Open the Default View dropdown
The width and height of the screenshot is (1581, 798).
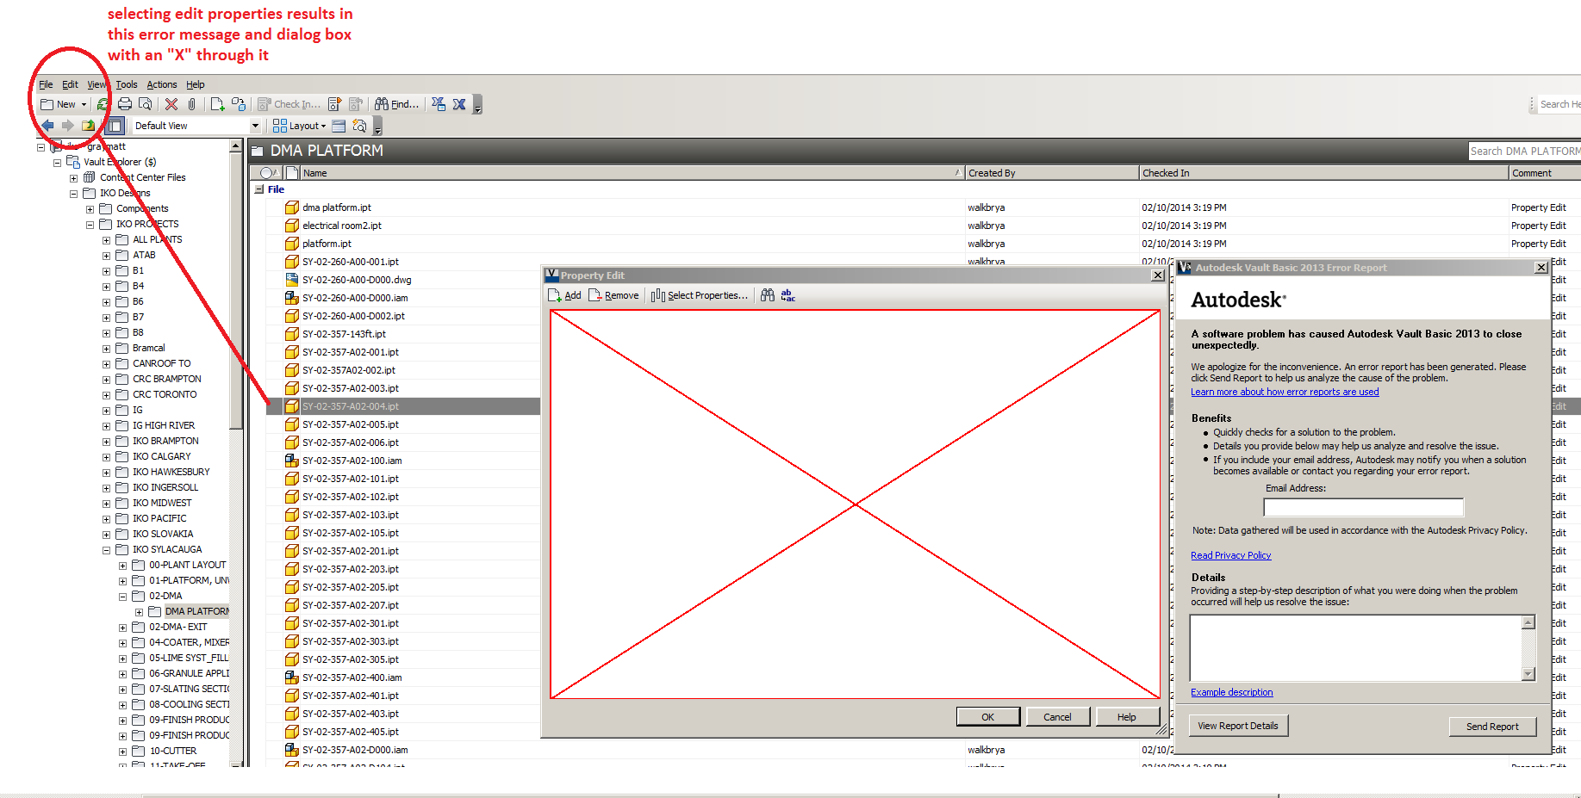point(255,125)
